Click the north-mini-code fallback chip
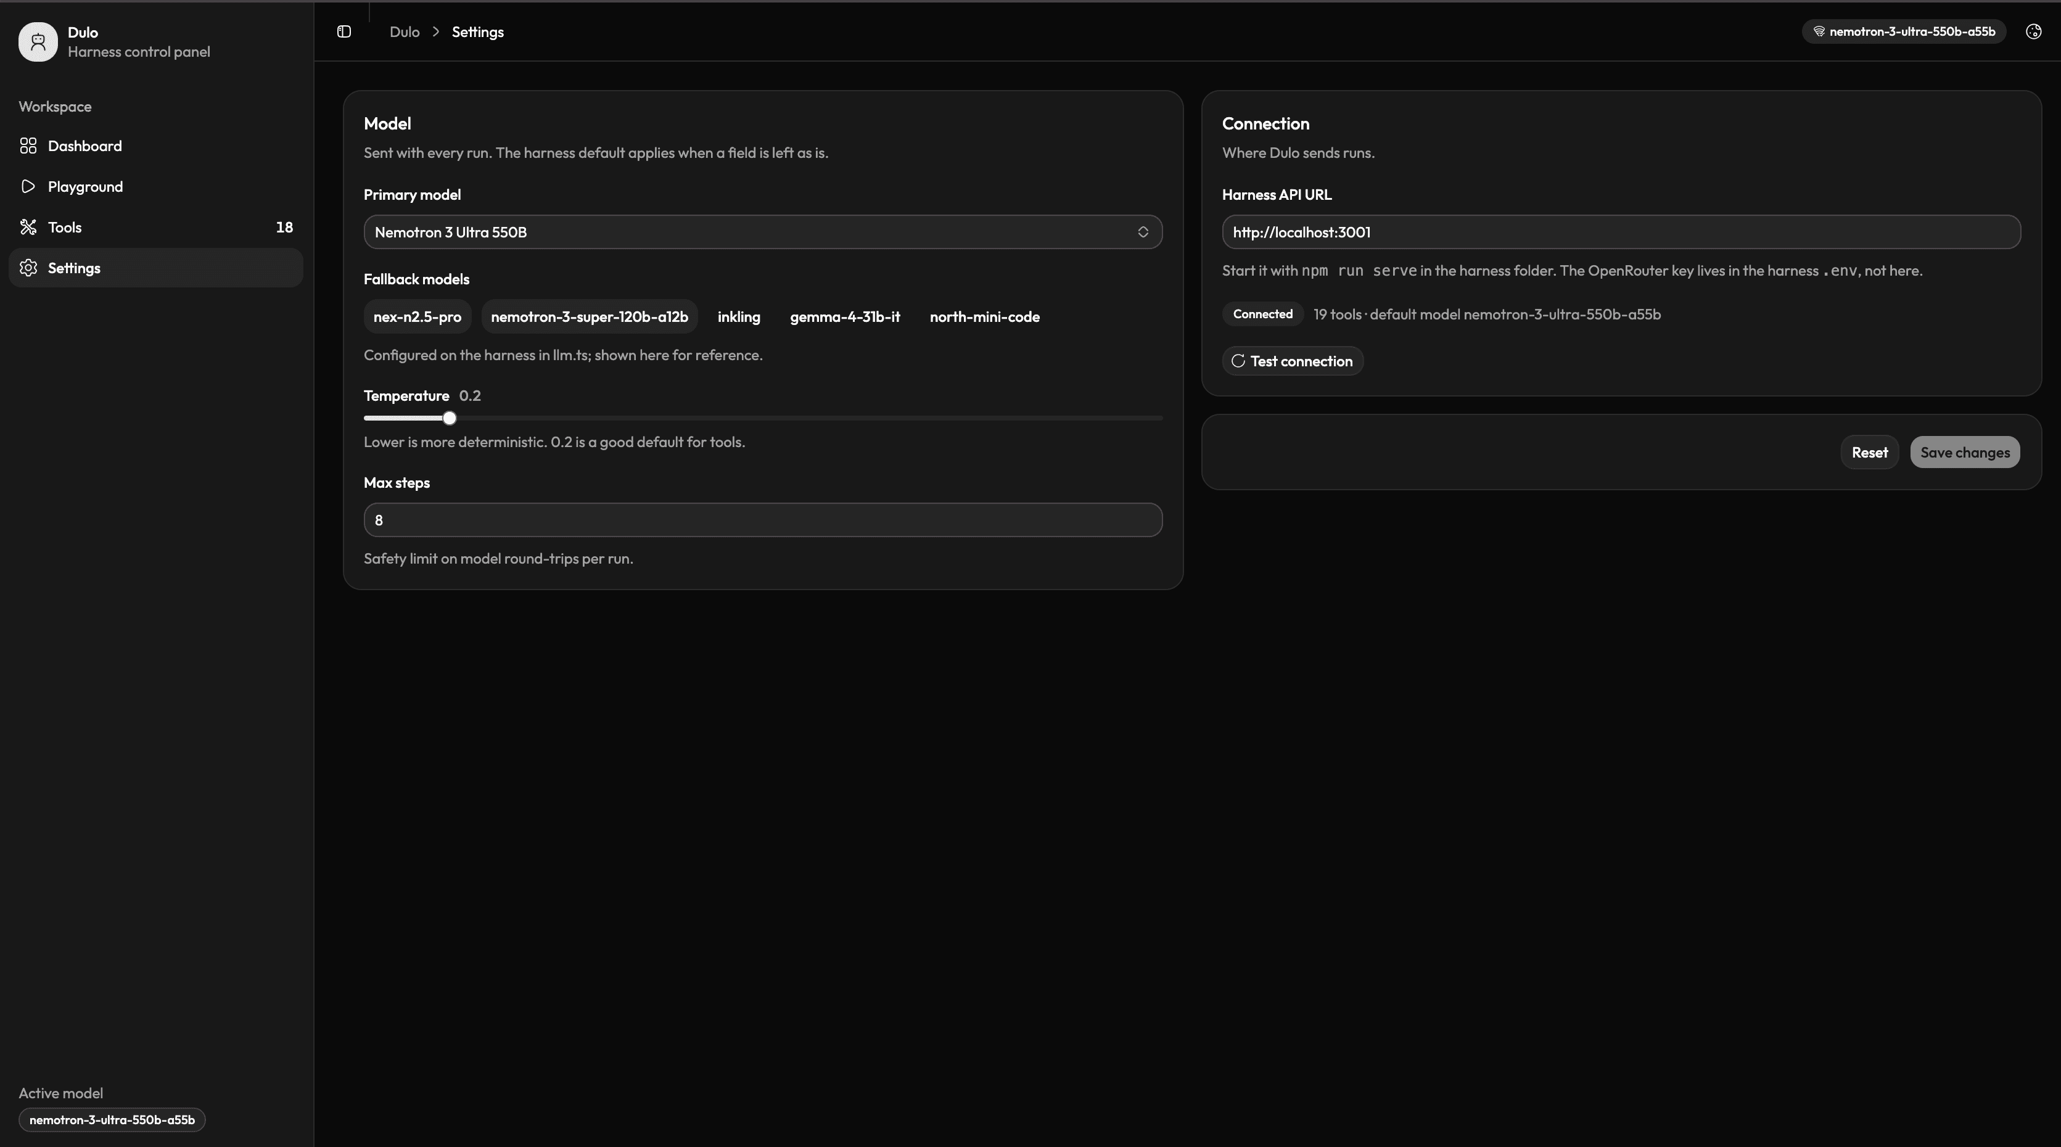2061x1147 pixels. [984, 317]
